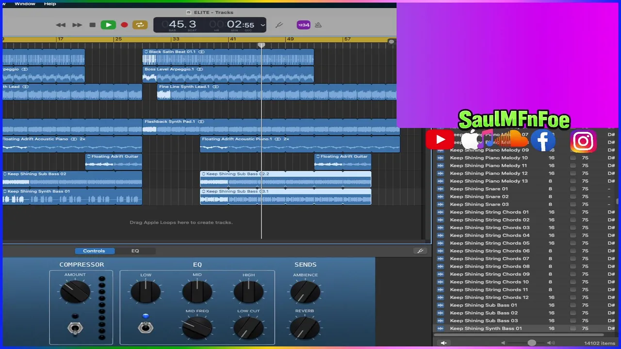Screen dimensions: 621x349
Task: Click the EQ Low knob
Action: (146, 291)
